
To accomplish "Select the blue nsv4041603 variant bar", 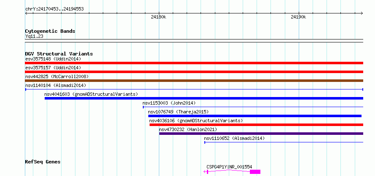I will tap(204, 98).
